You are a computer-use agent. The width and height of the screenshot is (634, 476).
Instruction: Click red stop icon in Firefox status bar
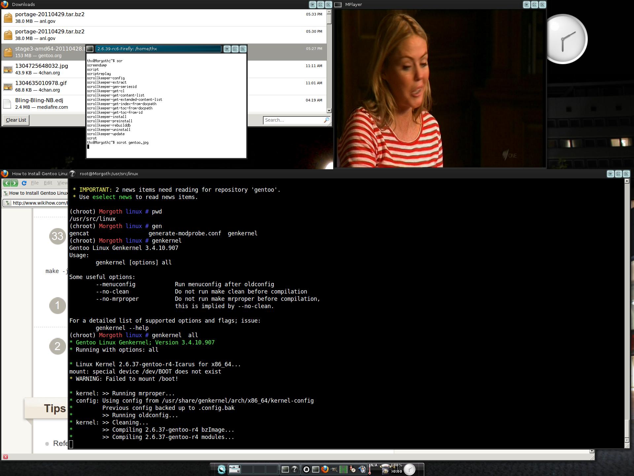(5, 457)
